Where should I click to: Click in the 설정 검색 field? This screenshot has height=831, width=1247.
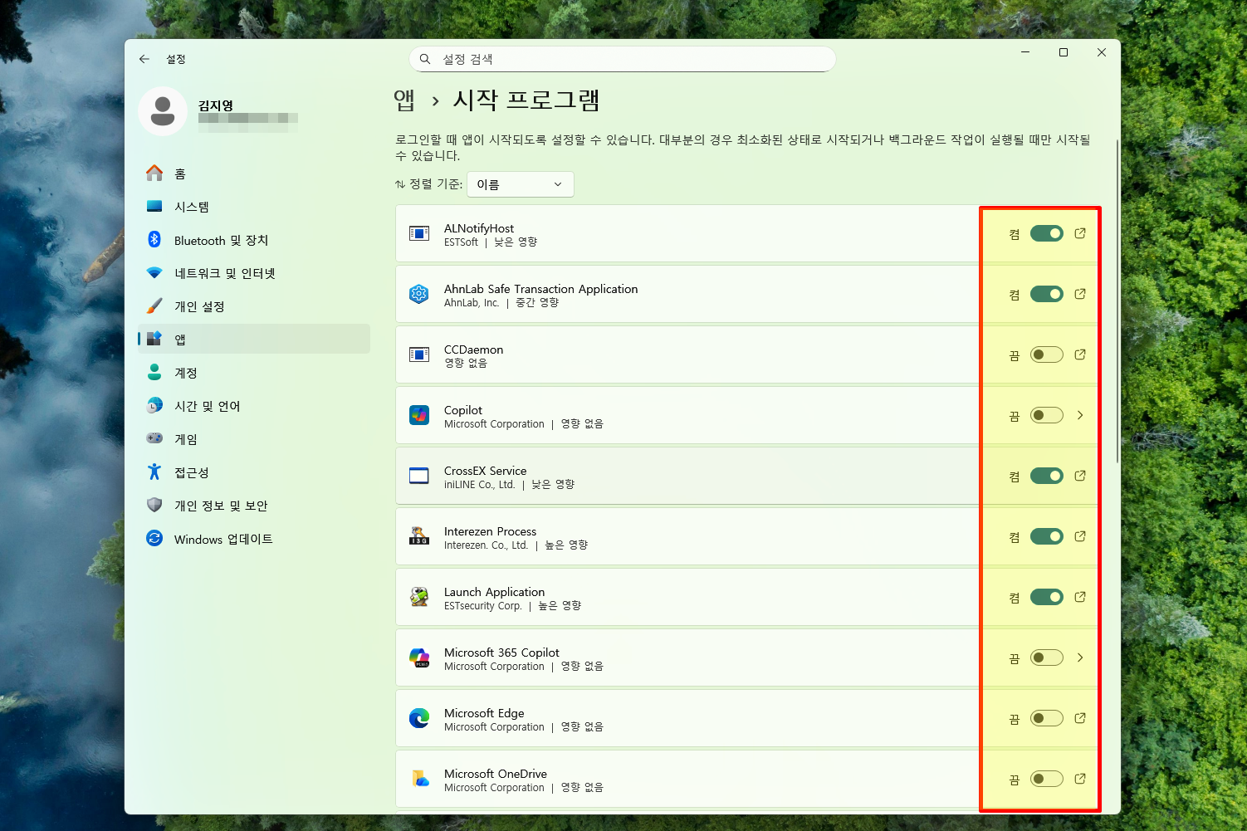click(x=623, y=59)
